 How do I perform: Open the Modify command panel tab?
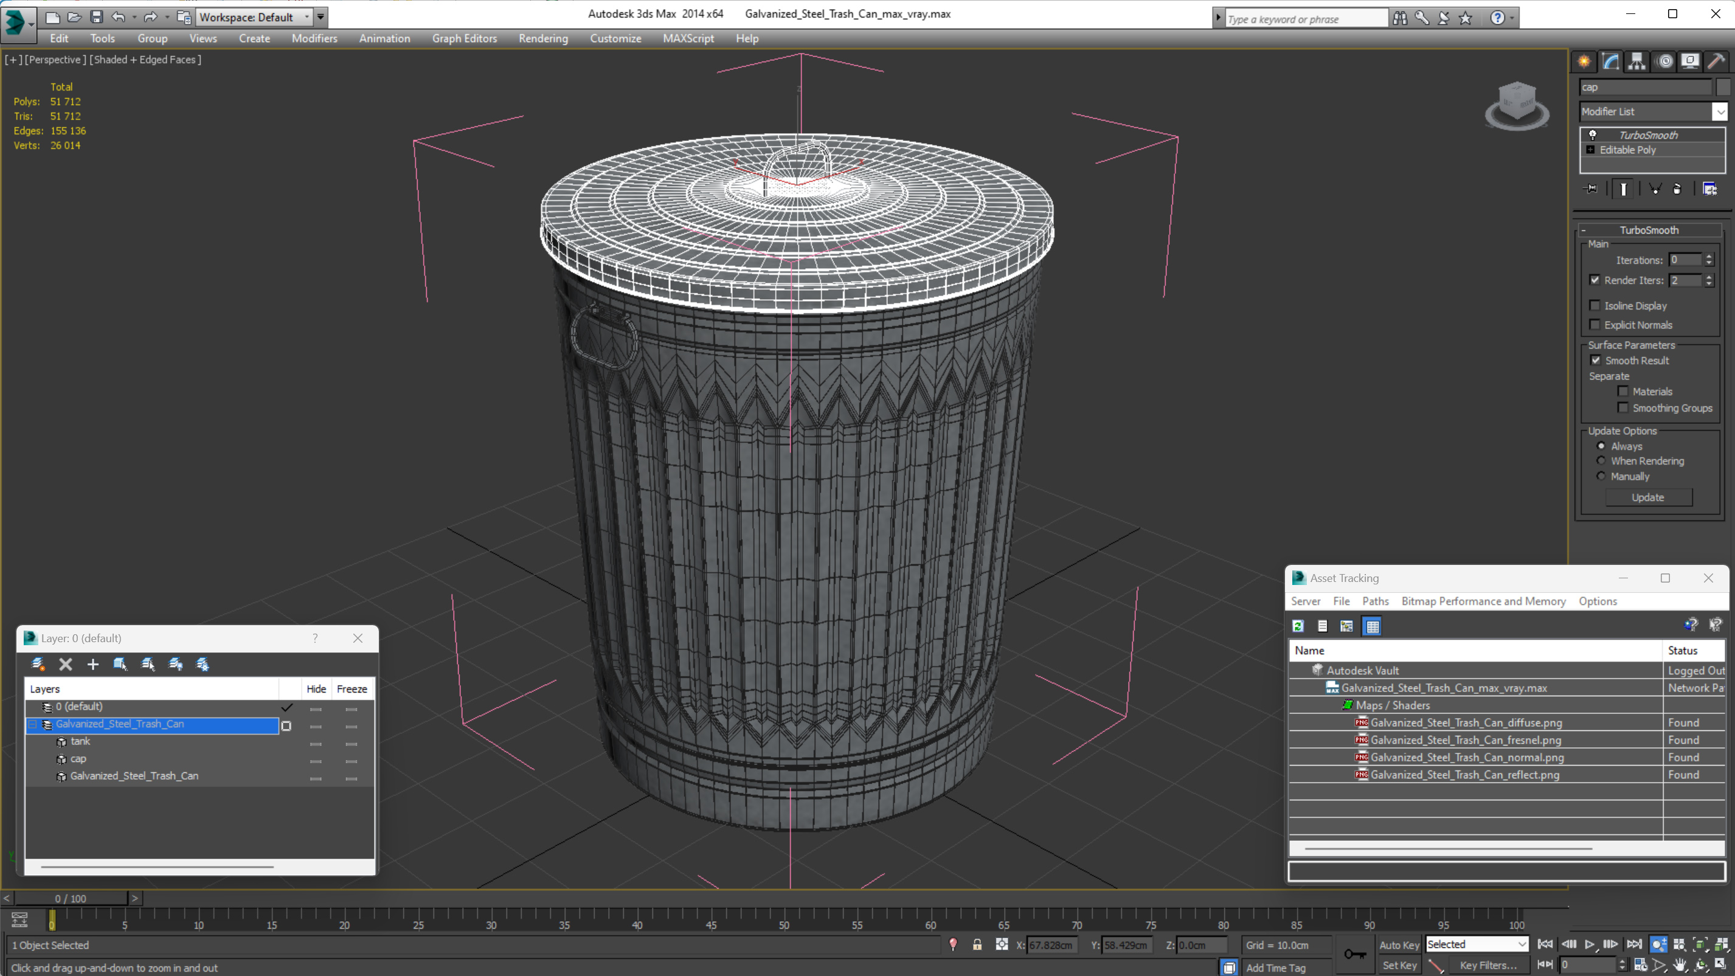click(x=1610, y=61)
